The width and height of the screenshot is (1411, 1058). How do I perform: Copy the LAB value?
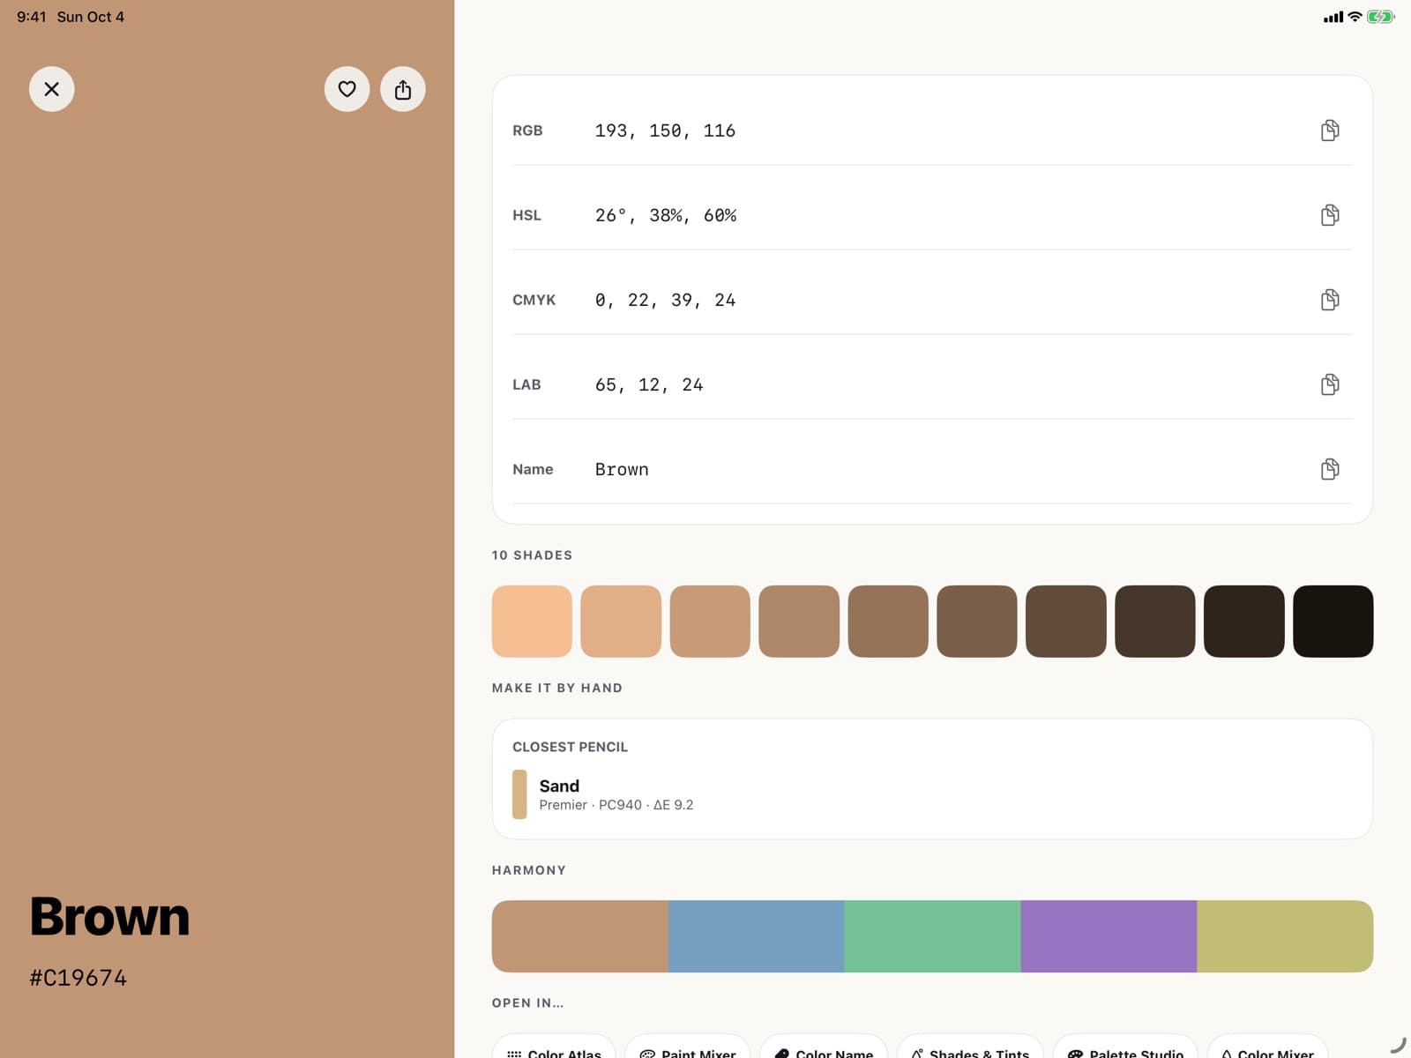[x=1330, y=384]
